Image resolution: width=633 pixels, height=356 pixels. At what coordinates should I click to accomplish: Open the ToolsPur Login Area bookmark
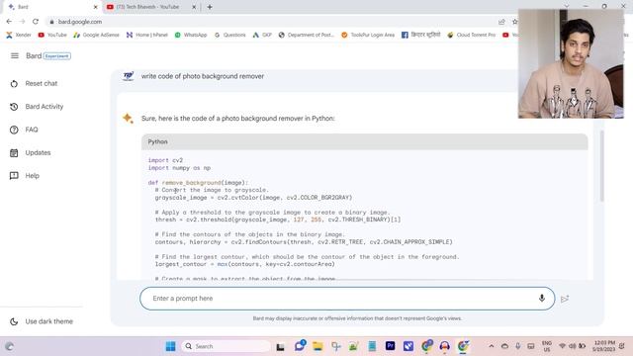pos(368,36)
